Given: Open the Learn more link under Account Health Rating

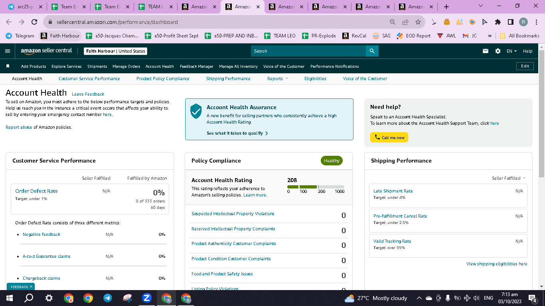Looking at the screenshot, I should (x=255, y=195).
